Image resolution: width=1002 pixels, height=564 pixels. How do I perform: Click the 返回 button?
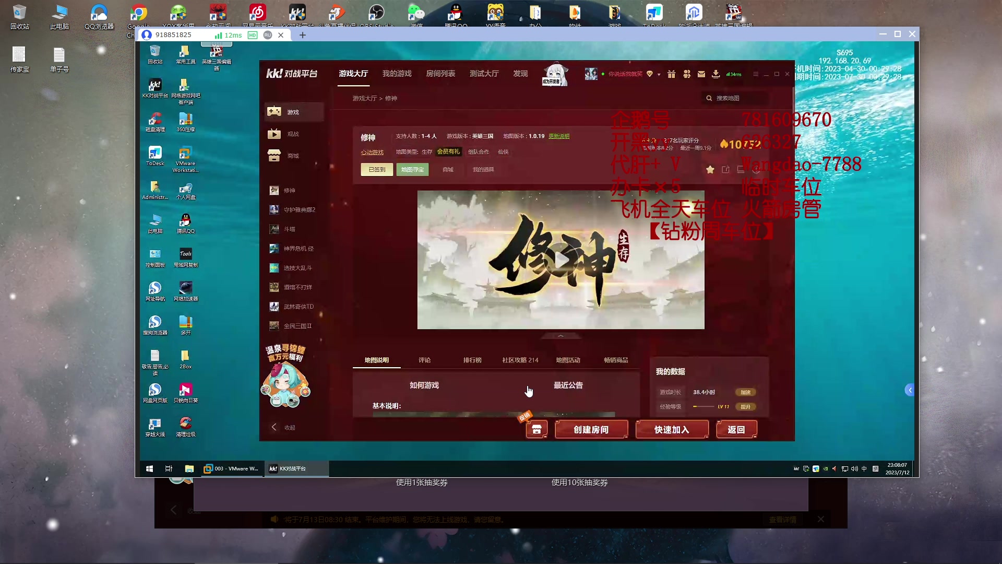coord(736,429)
